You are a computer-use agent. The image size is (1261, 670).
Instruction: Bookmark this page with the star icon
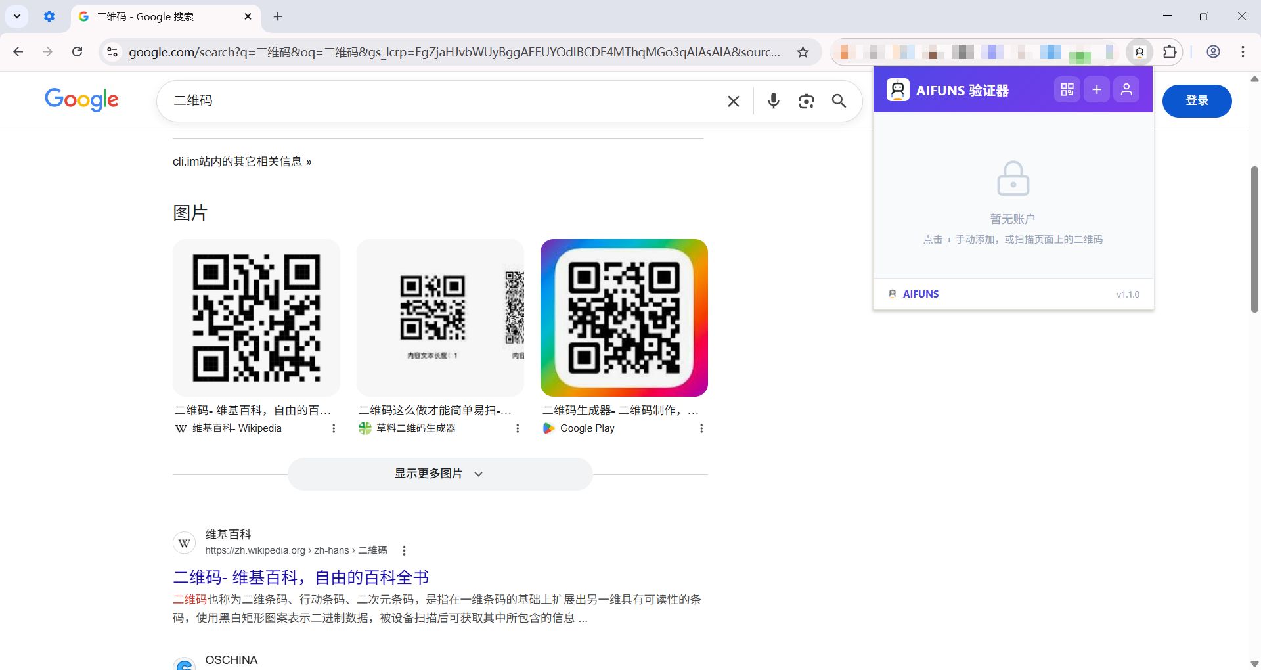pyautogui.click(x=803, y=52)
